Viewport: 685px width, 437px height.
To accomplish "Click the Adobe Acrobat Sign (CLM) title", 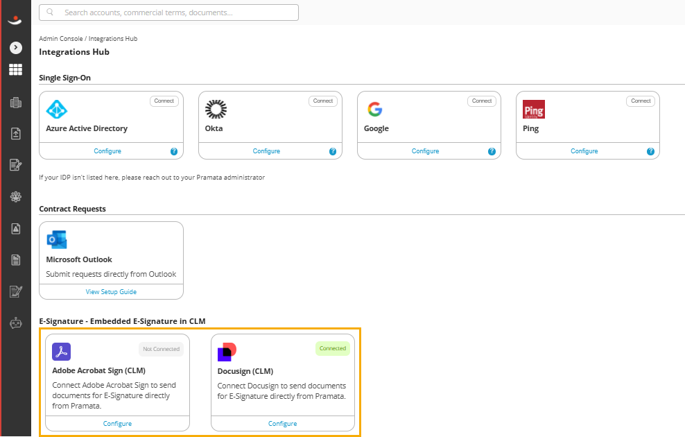I will (98, 370).
